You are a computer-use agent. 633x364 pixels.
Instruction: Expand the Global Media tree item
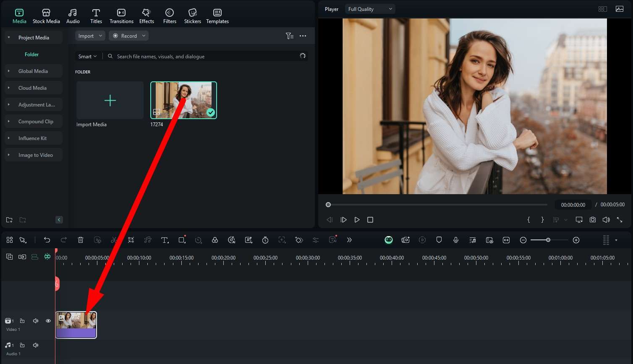click(9, 71)
